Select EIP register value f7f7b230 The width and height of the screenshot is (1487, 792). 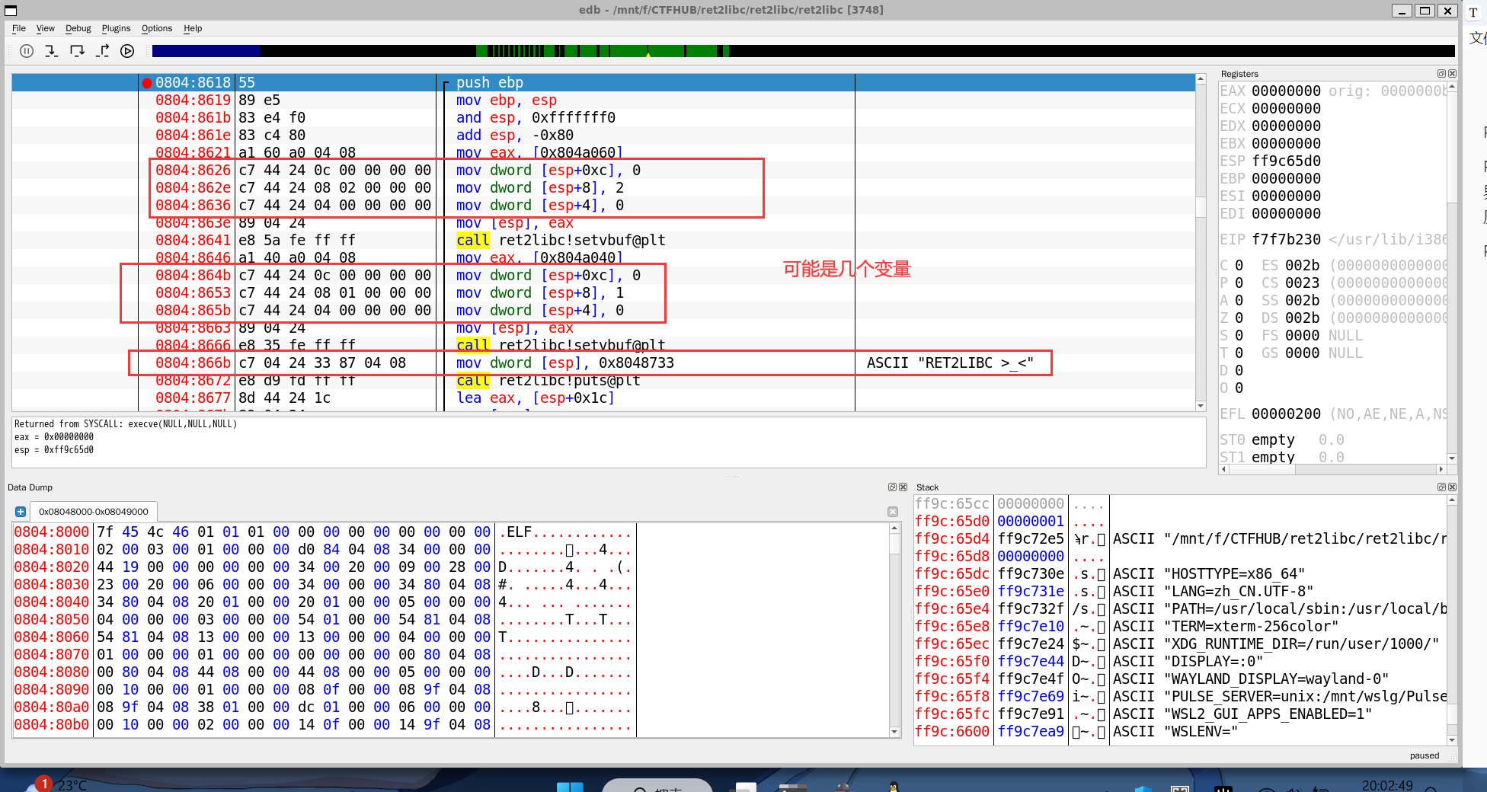tap(1286, 240)
